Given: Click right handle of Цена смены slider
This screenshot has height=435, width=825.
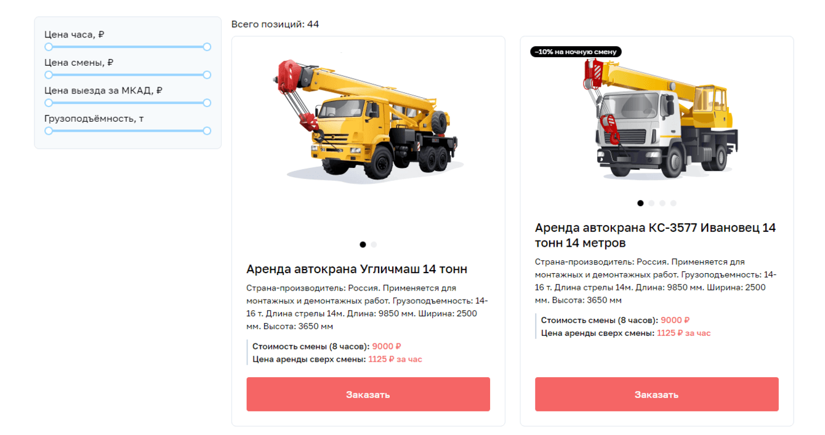Looking at the screenshot, I should click(x=207, y=75).
